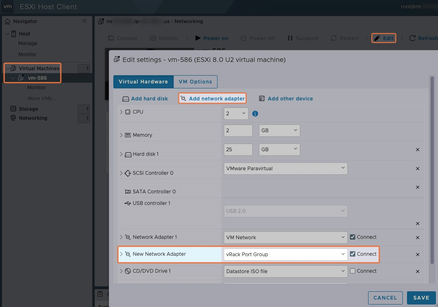Click Add other device label
Image resolution: width=438 pixels, height=307 pixels.
[290, 98]
